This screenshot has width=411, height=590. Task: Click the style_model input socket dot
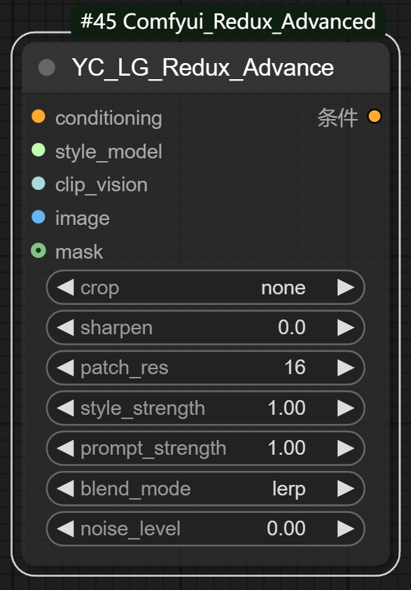39,150
